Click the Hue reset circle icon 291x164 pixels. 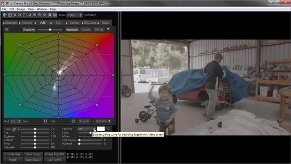[x=45, y=121]
